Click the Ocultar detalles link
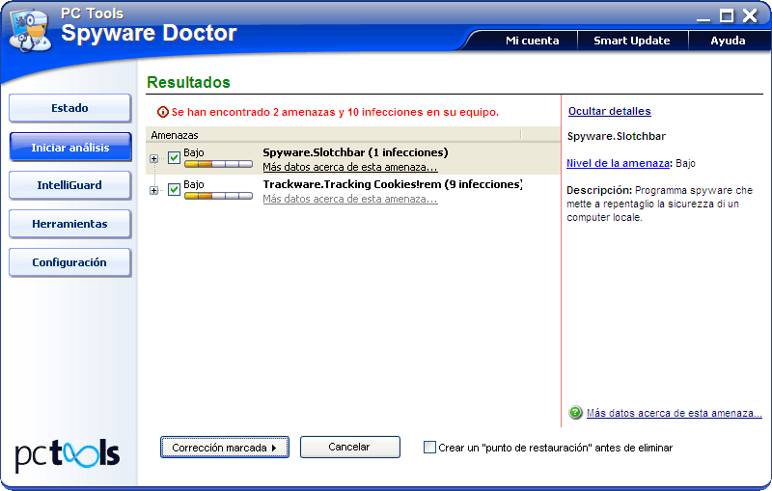 pos(609,112)
